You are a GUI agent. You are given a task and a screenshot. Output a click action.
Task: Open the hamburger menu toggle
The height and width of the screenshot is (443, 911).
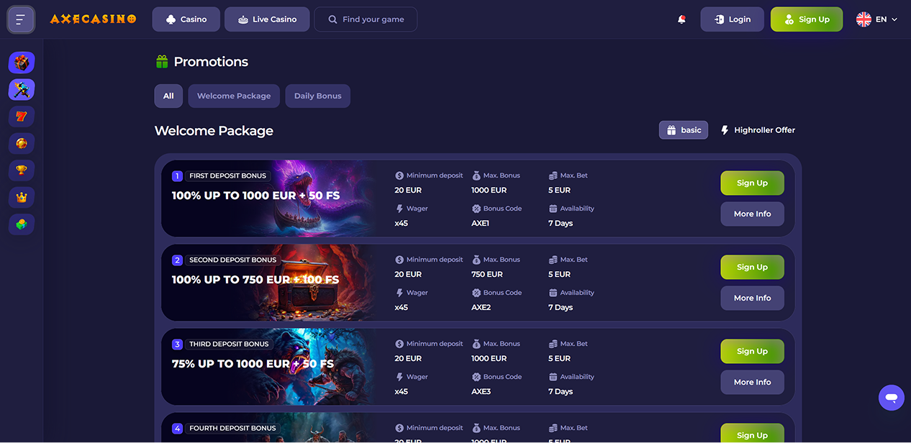21,19
